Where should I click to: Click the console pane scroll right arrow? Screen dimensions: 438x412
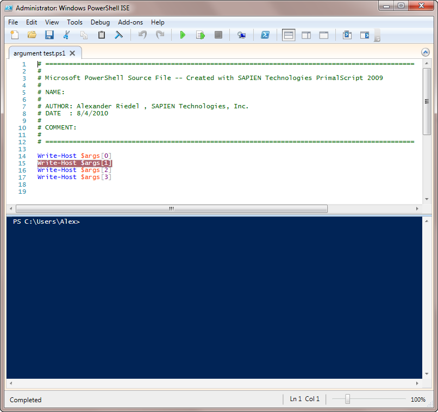pyautogui.click(x=417, y=384)
